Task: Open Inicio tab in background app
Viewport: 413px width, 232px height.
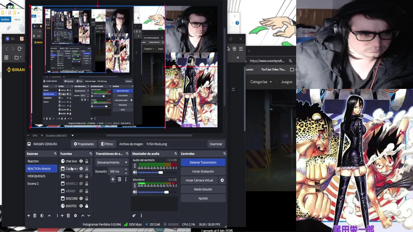Action: point(17,19)
